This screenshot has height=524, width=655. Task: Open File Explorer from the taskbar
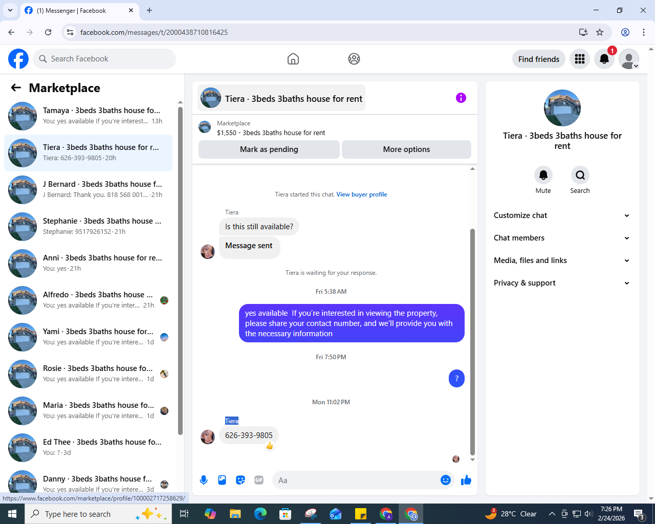pyautogui.click(x=235, y=514)
